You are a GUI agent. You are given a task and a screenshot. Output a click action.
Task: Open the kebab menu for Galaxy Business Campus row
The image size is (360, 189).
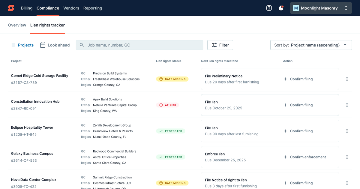click(347, 157)
